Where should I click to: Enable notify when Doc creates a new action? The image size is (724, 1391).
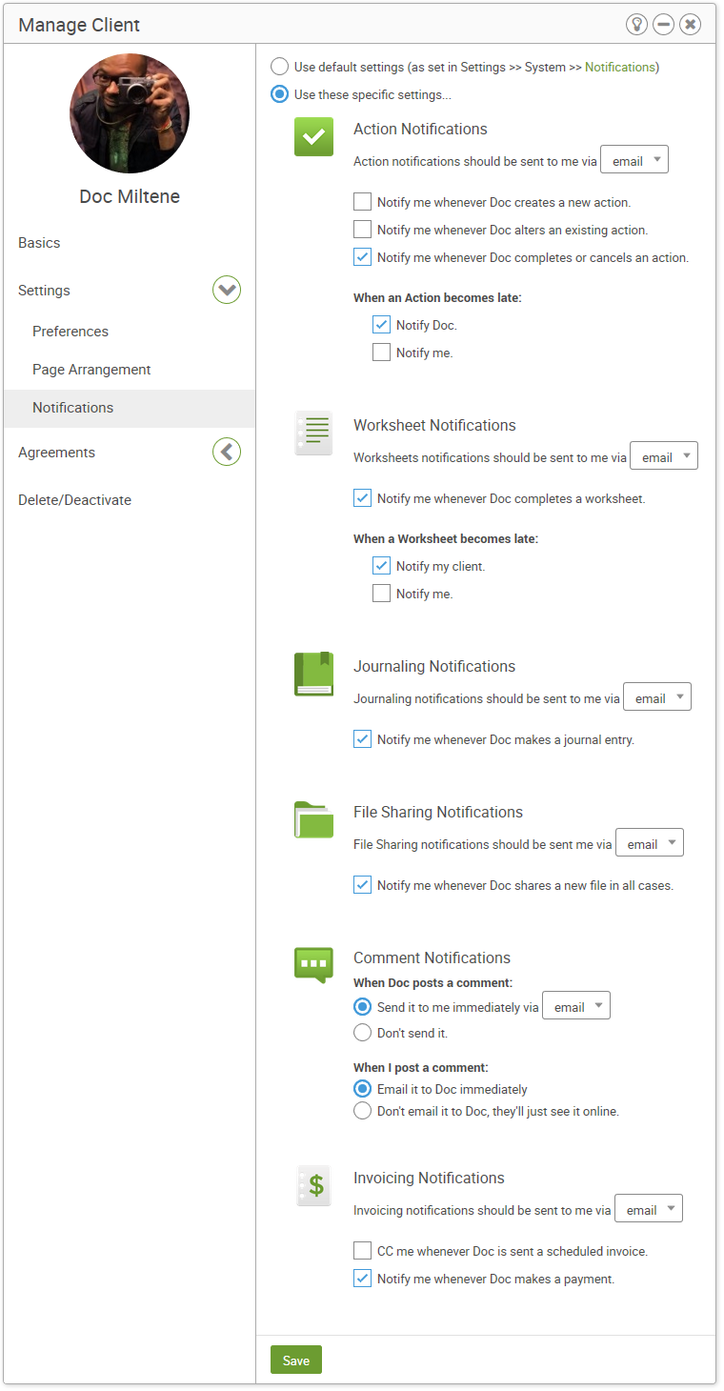pos(362,202)
